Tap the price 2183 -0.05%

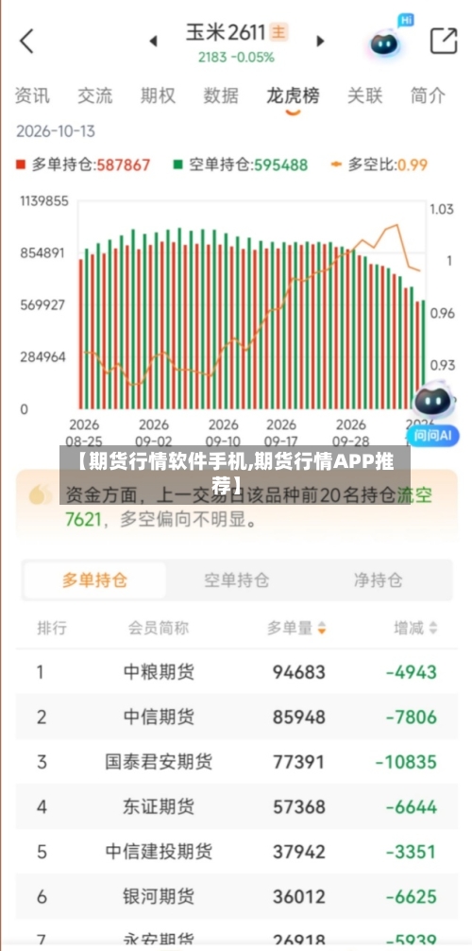point(236,58)
